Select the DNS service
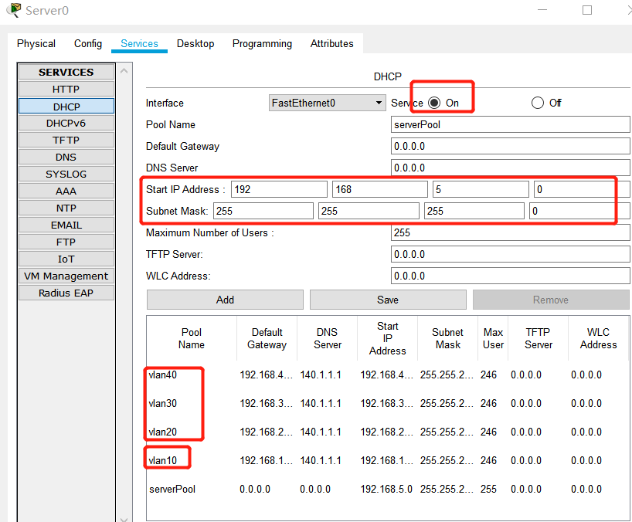Viewport: 632px width, 522px height. [x=66, y=157]
